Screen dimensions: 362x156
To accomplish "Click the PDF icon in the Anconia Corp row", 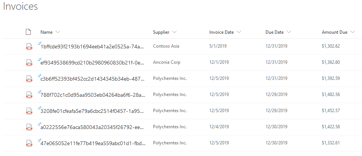I will [x=29, y=63].
